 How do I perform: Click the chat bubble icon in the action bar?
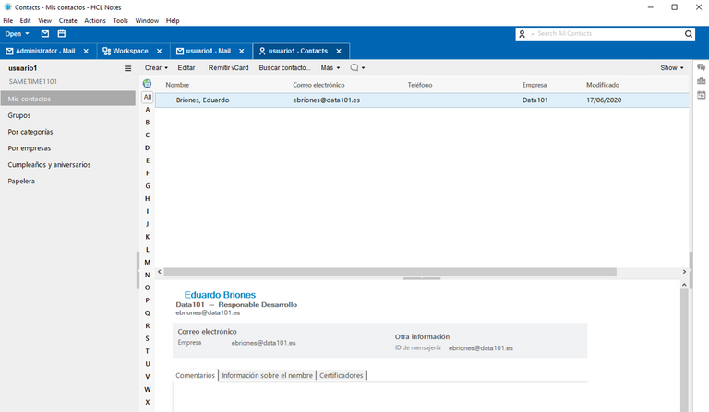[354, 67]
